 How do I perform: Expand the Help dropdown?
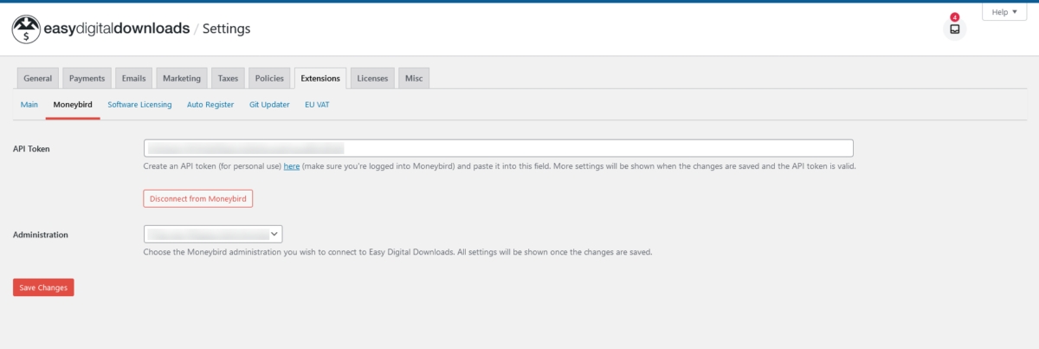pyautogui.click(x=1004, y=12)
